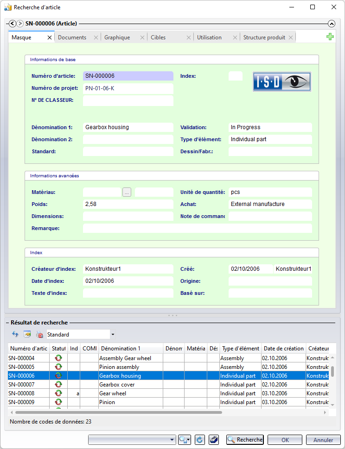Click the Matériau browse button with ellipsis
Screen dimensions: 345x449
(x=127, y=192)
